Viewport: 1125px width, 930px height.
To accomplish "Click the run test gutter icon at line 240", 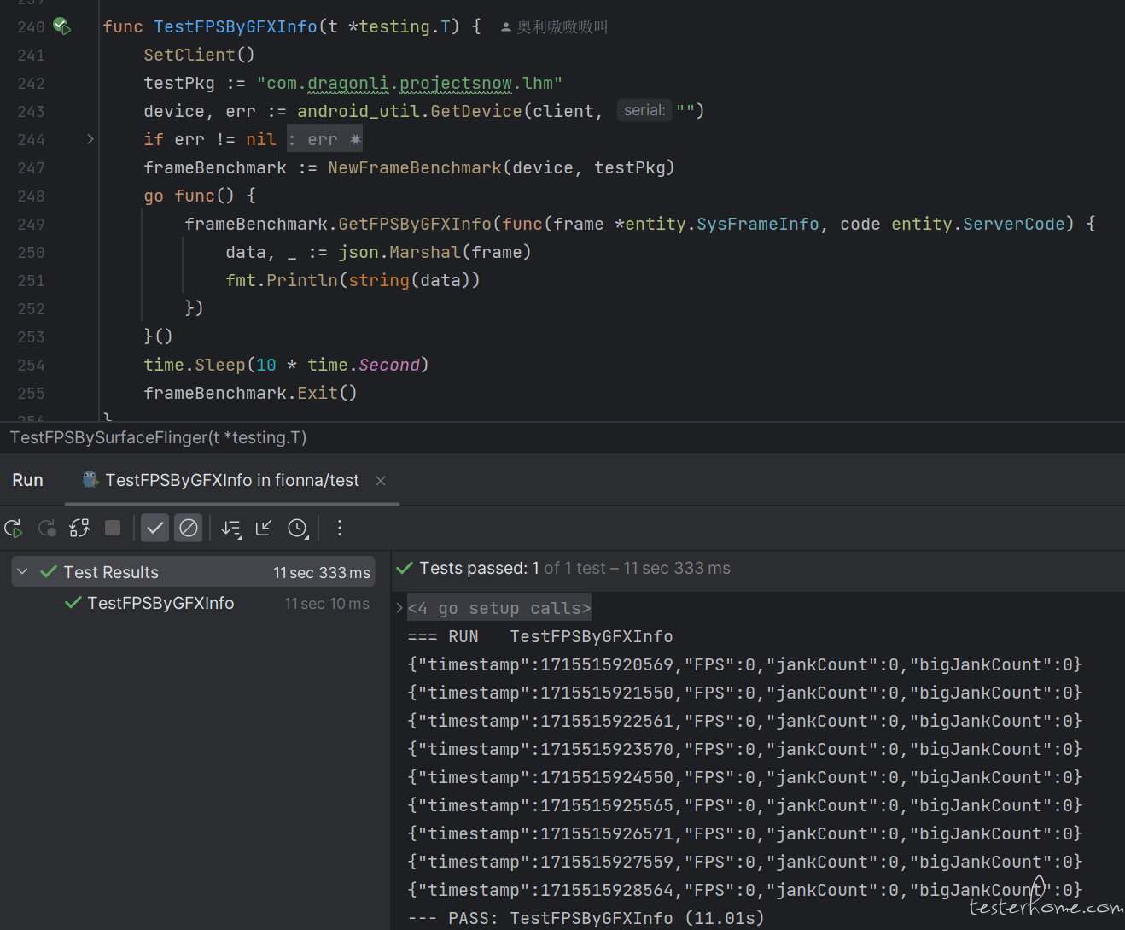I will tap(62, 26).
